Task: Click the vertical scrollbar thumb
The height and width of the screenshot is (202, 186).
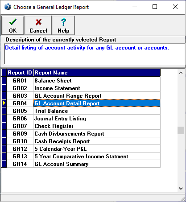Action: point(181,130)
